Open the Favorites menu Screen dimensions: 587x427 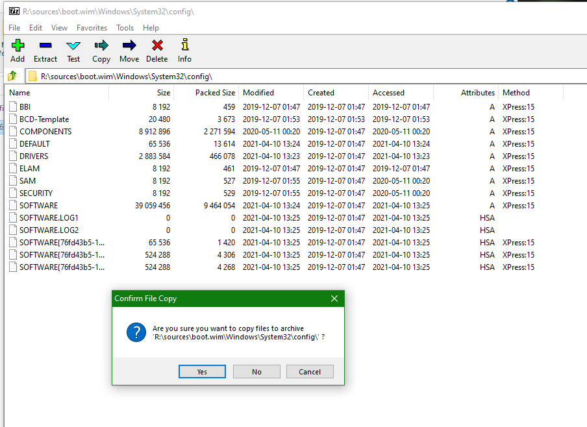[92, 28]
